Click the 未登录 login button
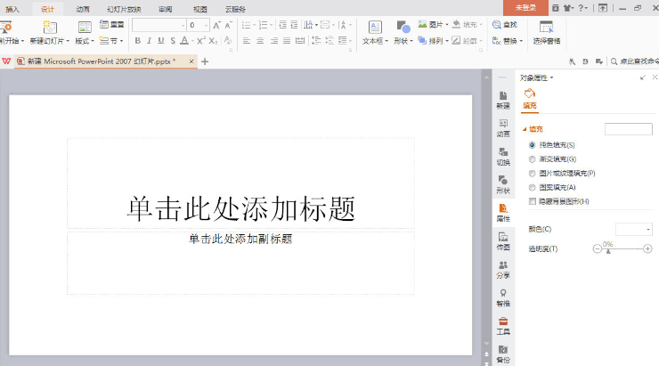This screenshot has height=366, width=659. (525, 7)
